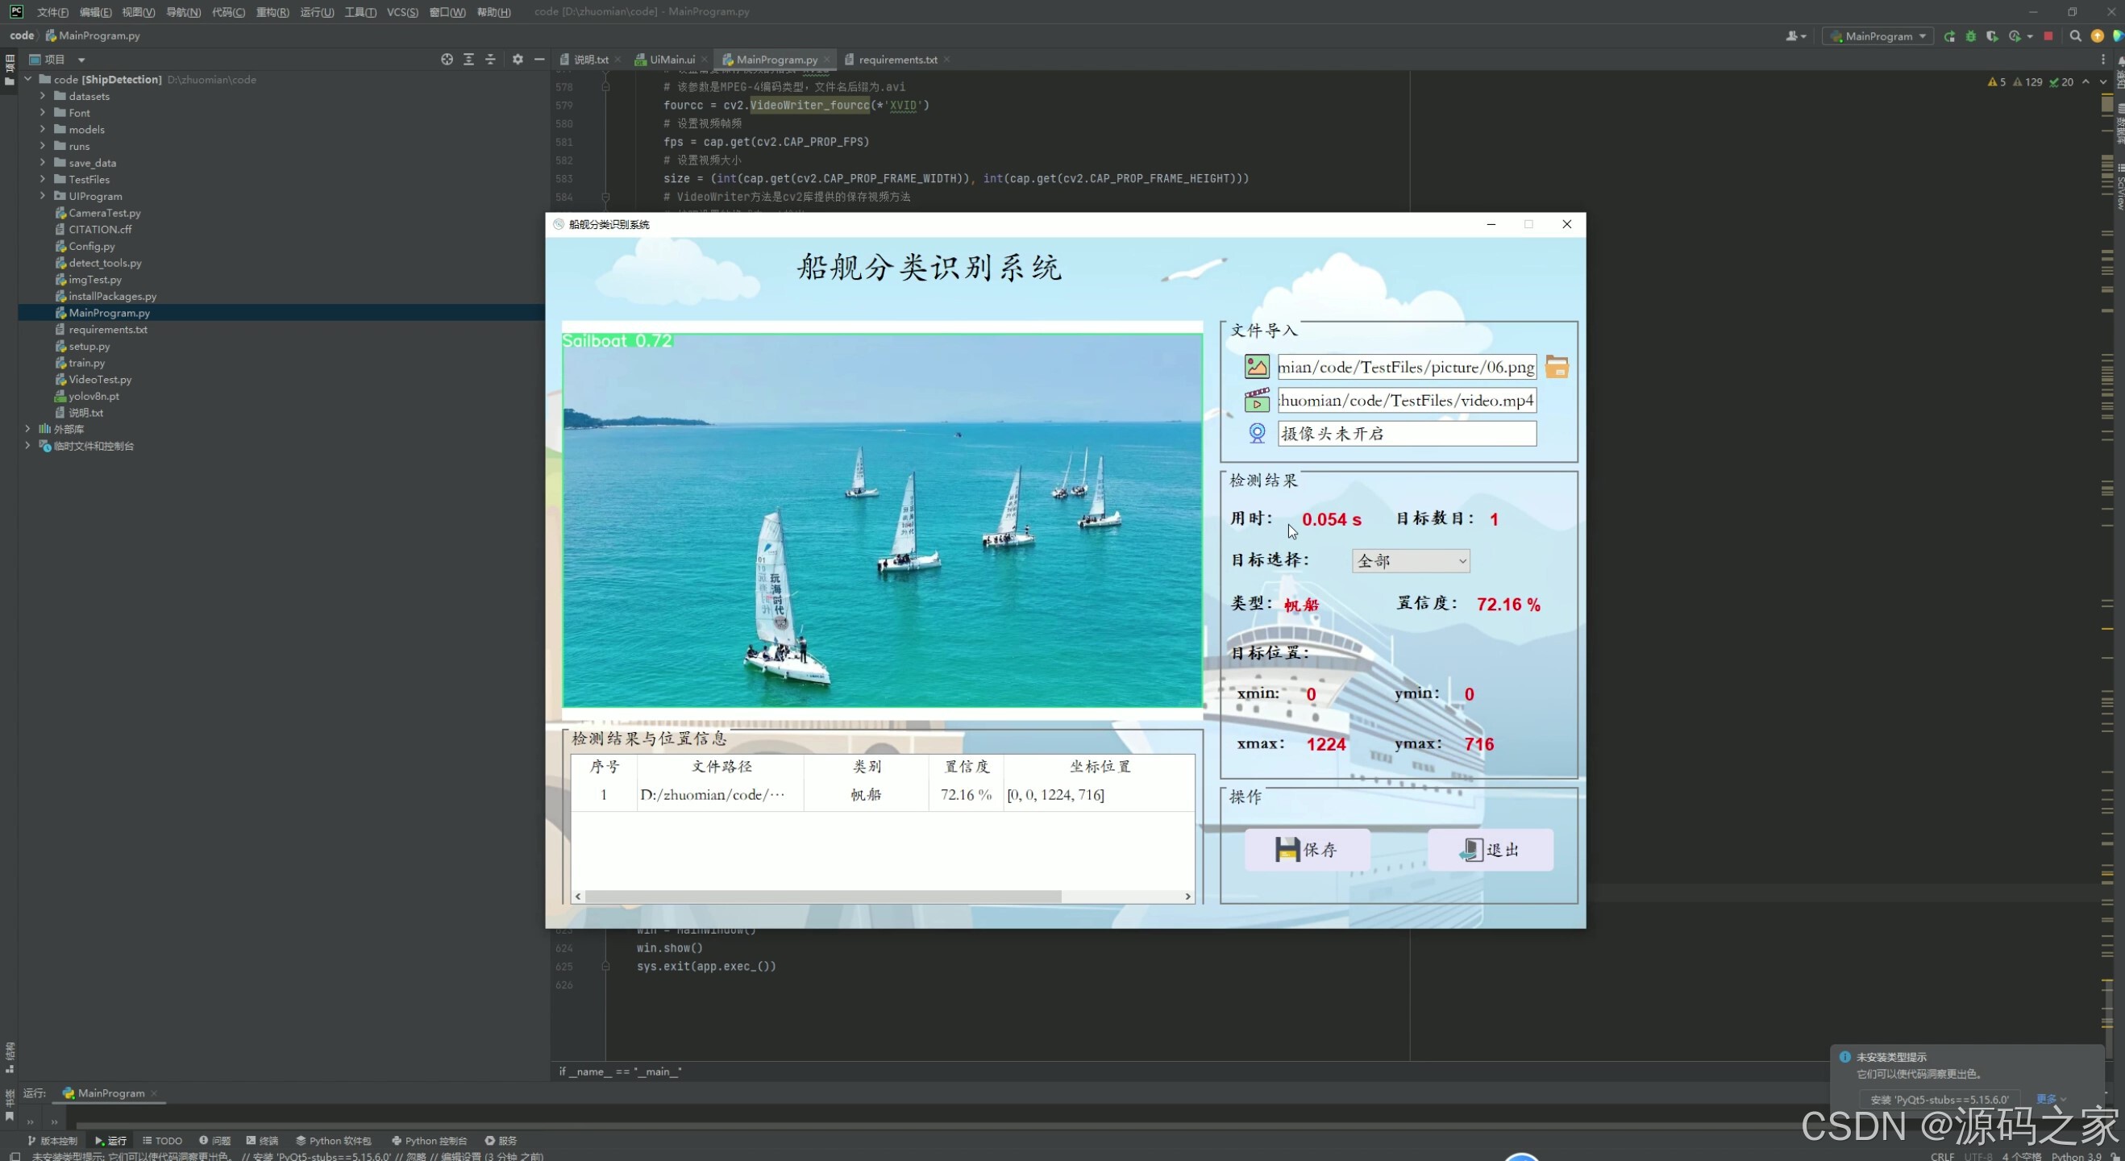Click the image path input field
This screenshot has height=1161, width=2125.
(1407, 367)
